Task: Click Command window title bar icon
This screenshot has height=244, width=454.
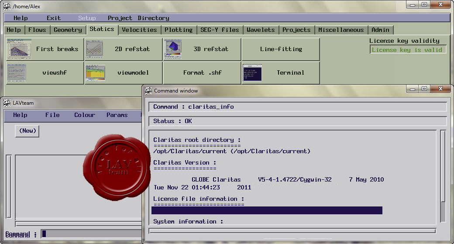Action: coord(148,91)
